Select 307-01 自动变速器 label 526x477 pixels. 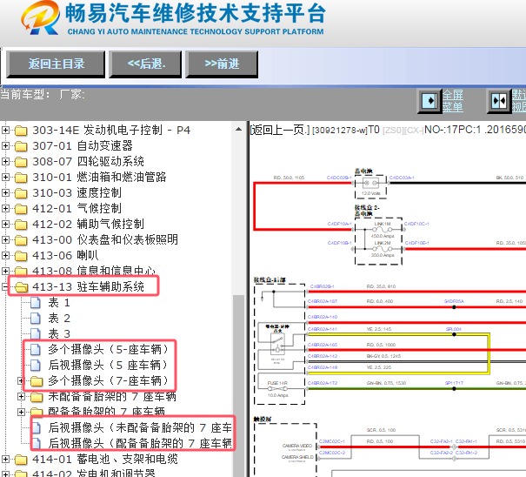coord(83,145)
